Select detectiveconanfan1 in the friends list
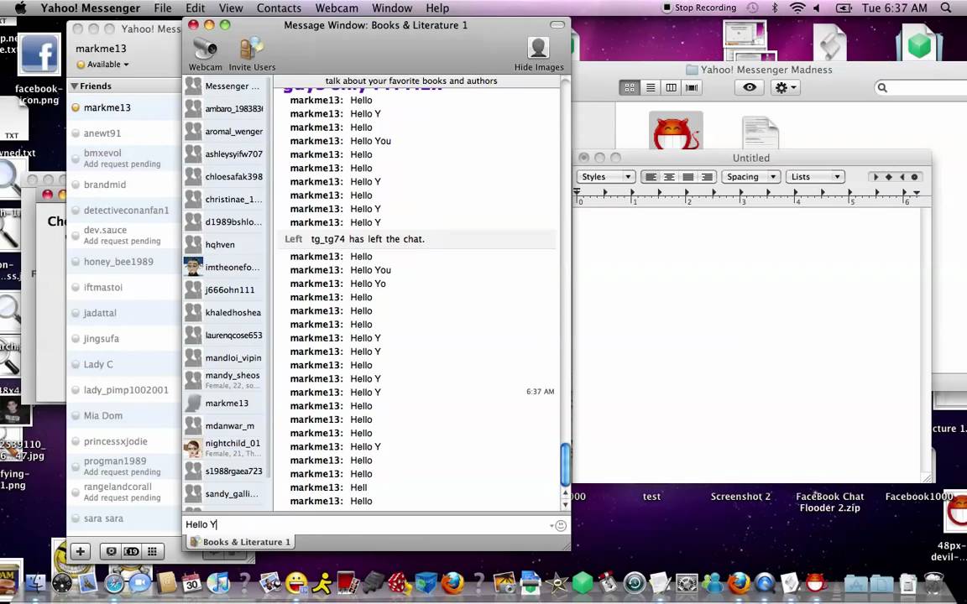The width and height of the screenshot is (967, 604). click(x=124, y=211)
